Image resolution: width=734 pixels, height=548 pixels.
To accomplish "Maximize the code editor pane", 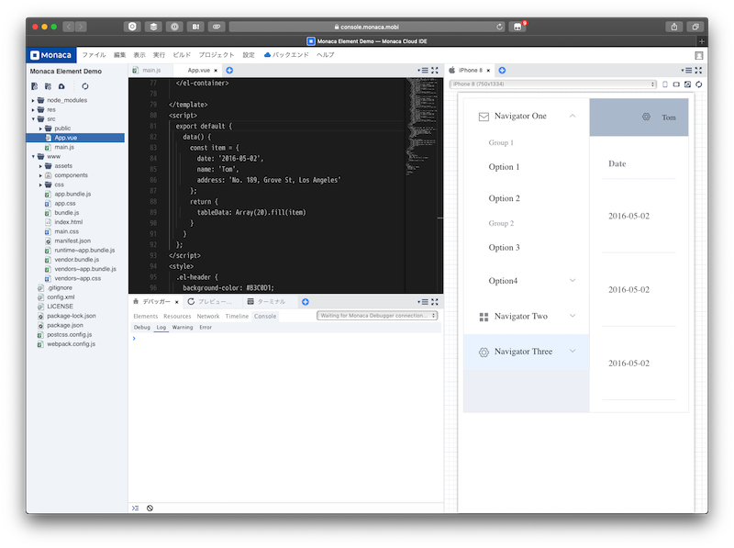I will tap(435, 71).
